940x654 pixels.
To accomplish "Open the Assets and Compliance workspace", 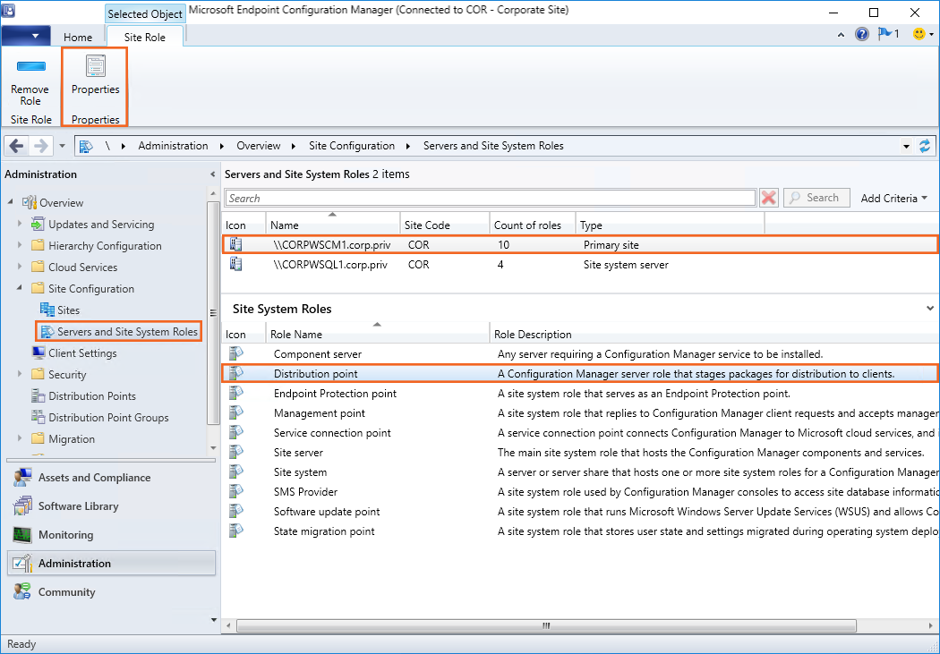I will point(94,478).
